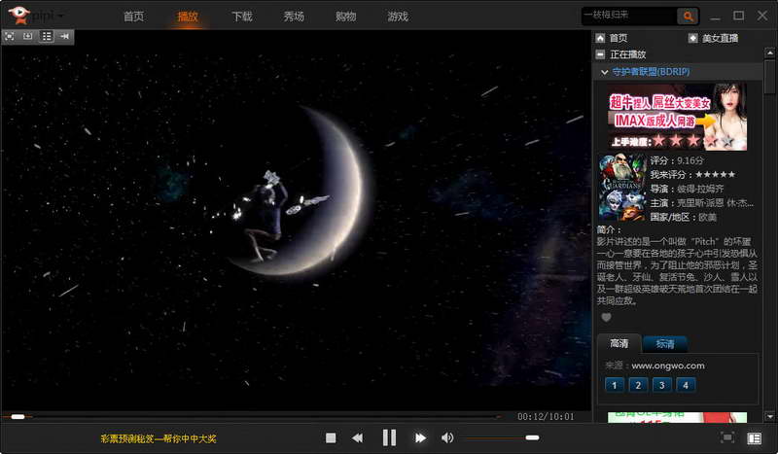Click the home icon beside 首页 in sidebar
The width and height of the screenshot is (778, 454).
(600, 38)
